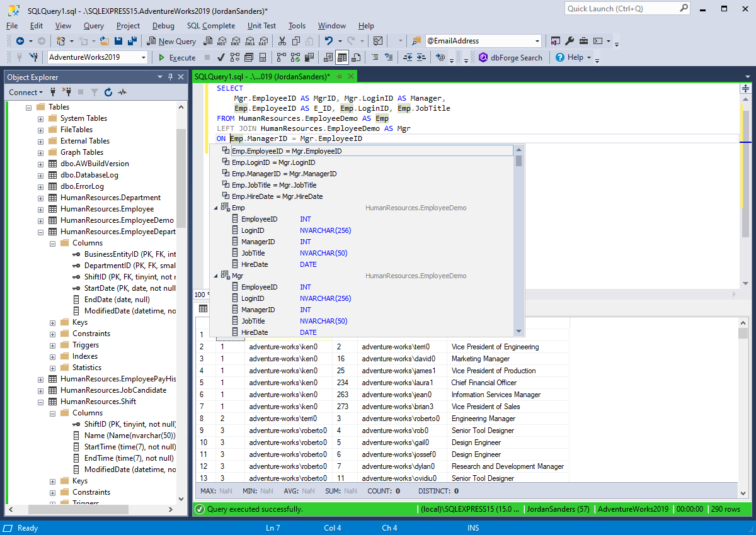Refresh the Object Explorer tree
Image resolution: width=756 pixels, height=535 pixels.
click(107, 92)
